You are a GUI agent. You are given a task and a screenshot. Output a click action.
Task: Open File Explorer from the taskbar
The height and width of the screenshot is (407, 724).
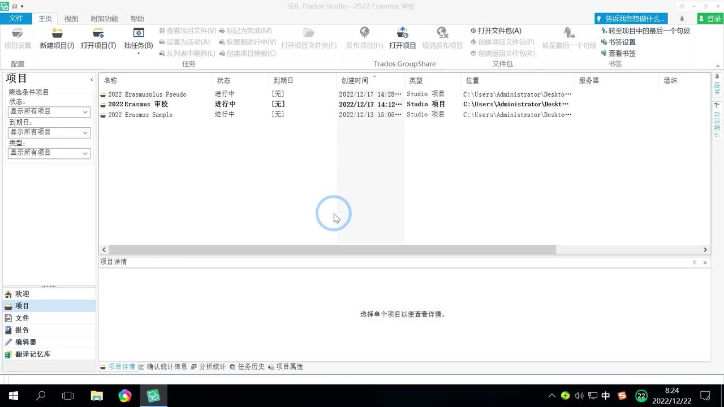(x=97, y=396)
